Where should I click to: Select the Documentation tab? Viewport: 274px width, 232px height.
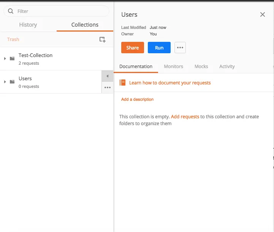(x=136, y=67)
